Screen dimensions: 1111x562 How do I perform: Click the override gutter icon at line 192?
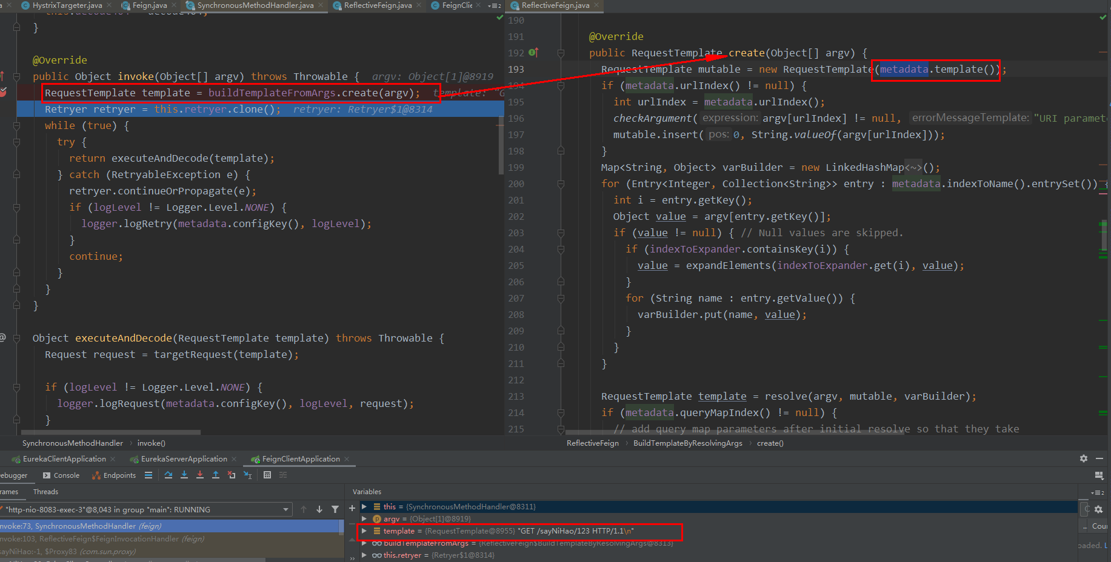tap(533, 53)
